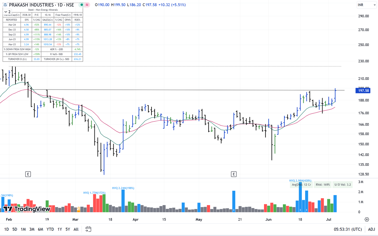The width and height of the screenshot is (378, 236).
Task: Click the HVQ 1.77M(172%) volume label
Action: pyautogui.click(x=94, y=193)
